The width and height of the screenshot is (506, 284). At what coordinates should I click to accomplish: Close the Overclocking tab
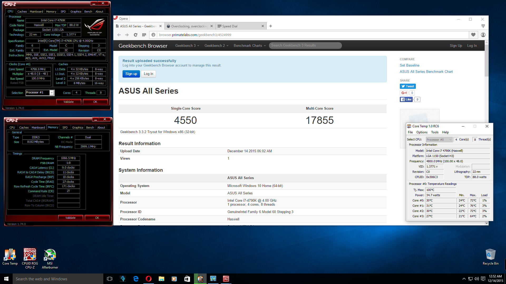(x=212, y=26)
